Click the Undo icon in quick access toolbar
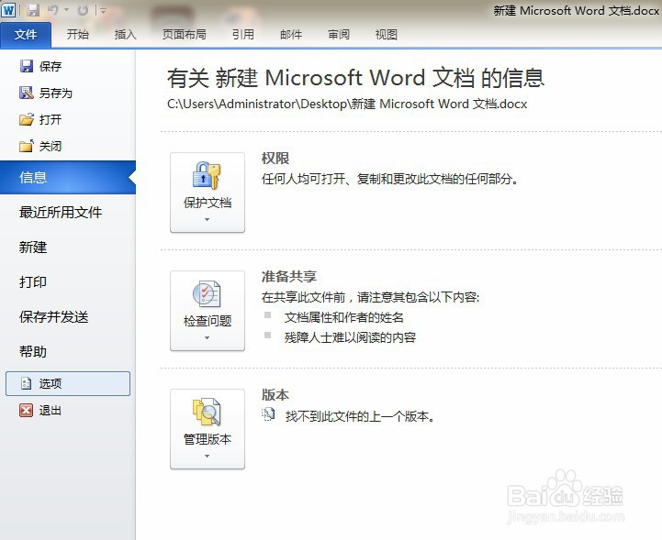Image resolution: width=662 pixels, height=540 pixels. pyautogui.click(x=53, y=10)
